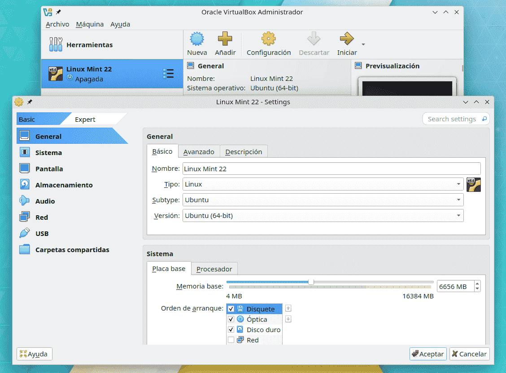
Task: Select Pantalla display icon in sidebar
Action: tap(25, 169)
